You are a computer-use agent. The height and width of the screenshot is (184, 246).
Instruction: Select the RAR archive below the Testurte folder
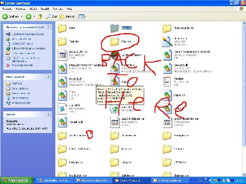click(x=62, y=55)
